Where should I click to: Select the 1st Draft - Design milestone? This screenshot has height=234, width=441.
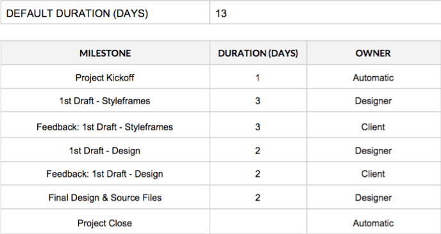coord(104,151)
